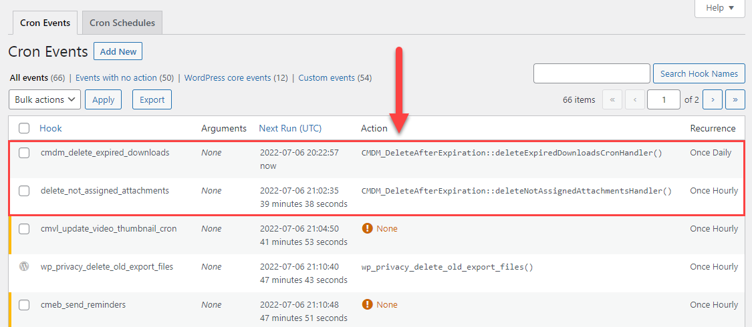752x327 pixels.
Task: Click the current page number field
Action: tap(663, 99)
